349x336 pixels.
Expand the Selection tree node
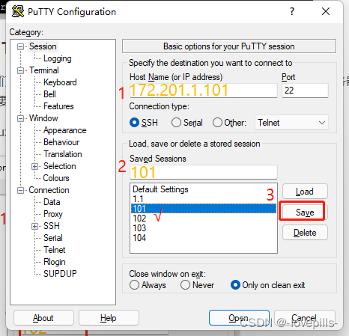pos(34,166)
